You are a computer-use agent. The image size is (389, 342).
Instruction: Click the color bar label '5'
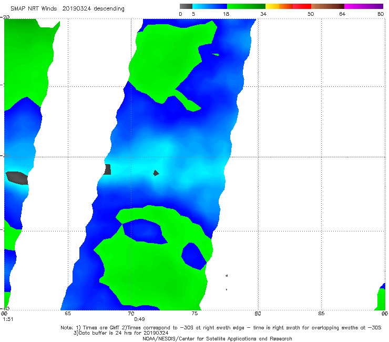pos(193,14)
